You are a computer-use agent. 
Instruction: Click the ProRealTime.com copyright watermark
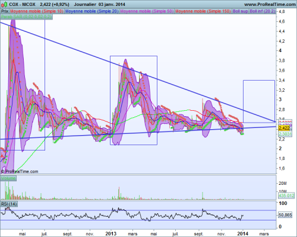point(20,171)
